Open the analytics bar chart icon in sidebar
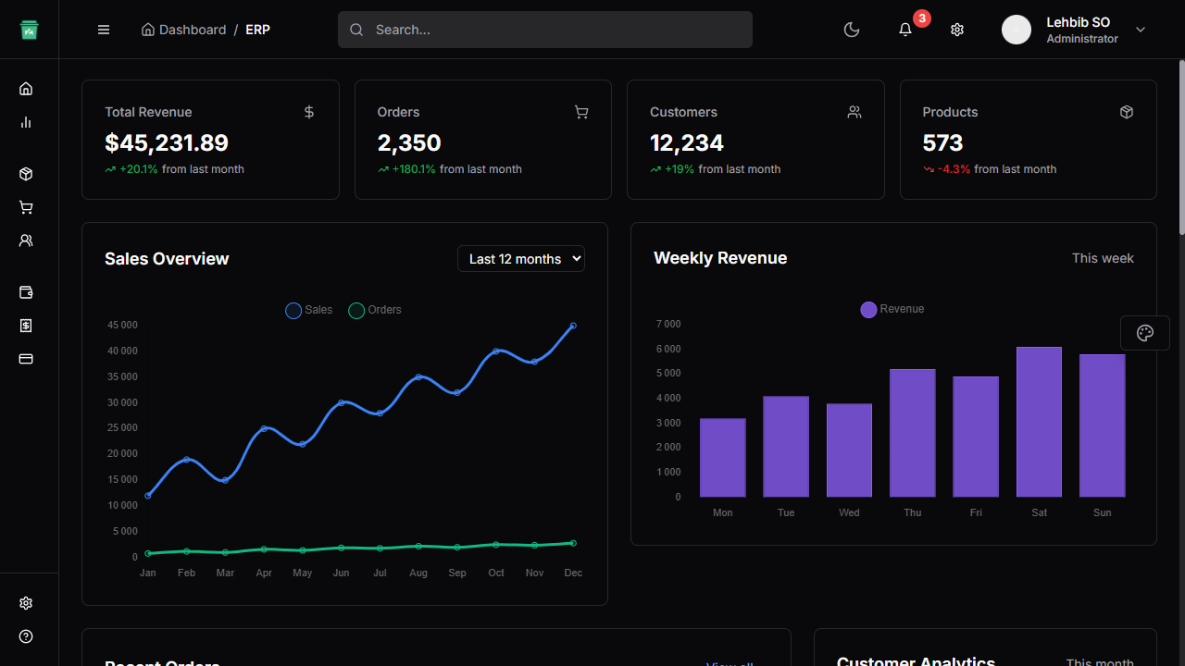Screen dimensions: 1185x666 point(26,121)
